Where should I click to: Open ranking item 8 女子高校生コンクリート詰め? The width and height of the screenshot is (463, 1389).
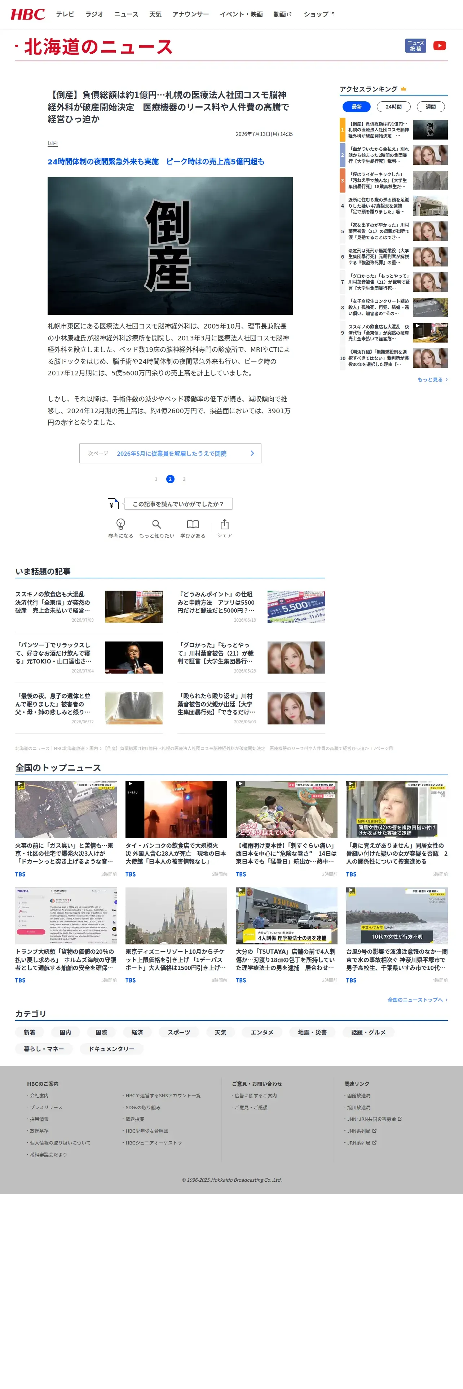coord(393,307)
